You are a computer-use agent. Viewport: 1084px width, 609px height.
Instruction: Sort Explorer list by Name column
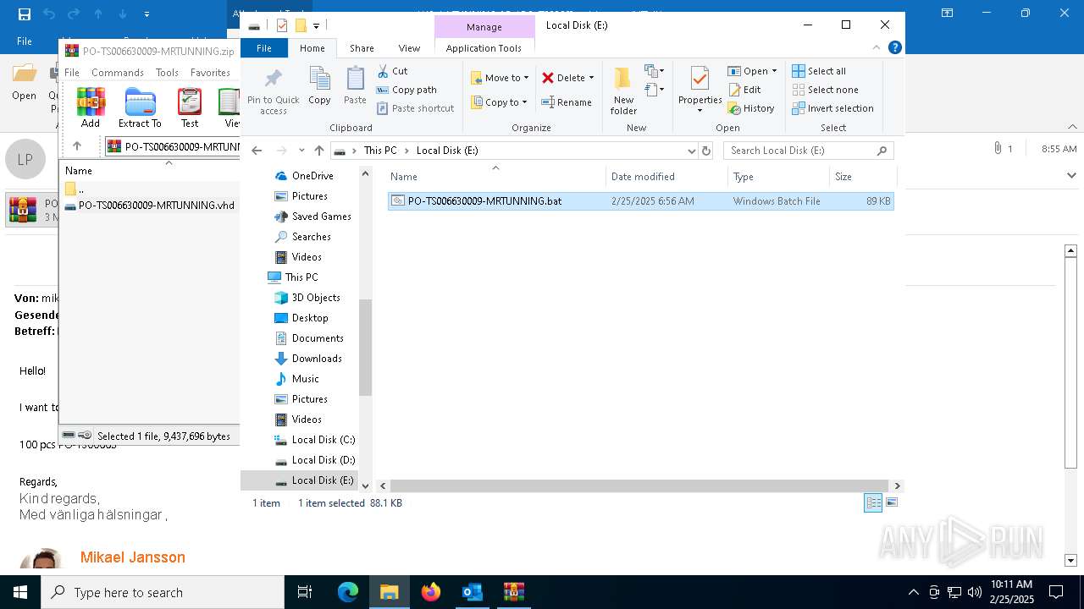(x=495, y=177)
